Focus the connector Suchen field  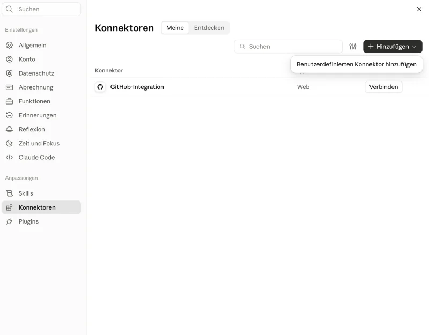pos(288,47)
